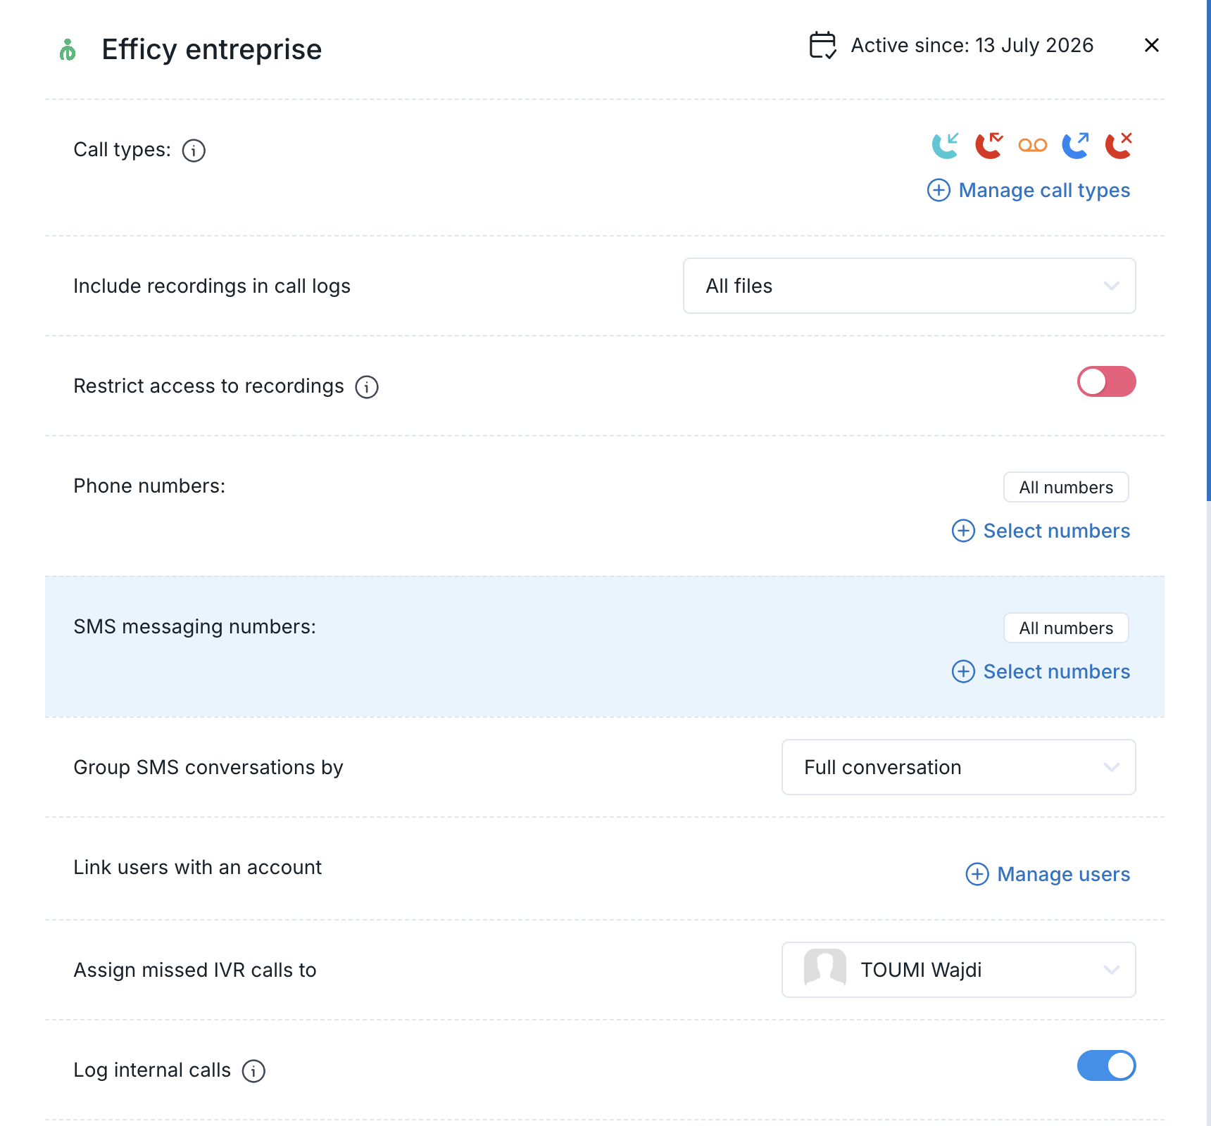
Task: Show info about Log internal calls
Action: 253,1071
